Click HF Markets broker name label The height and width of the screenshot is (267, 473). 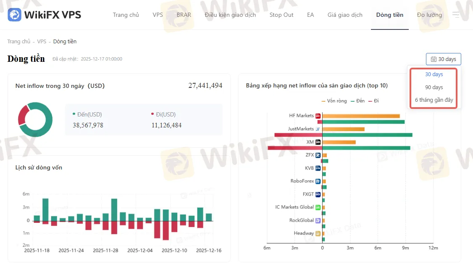[301, 116]
